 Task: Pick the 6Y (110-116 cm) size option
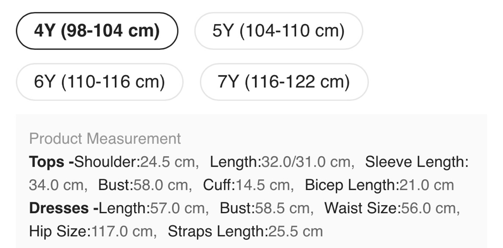pyautogui.click(x=99, y=82)
